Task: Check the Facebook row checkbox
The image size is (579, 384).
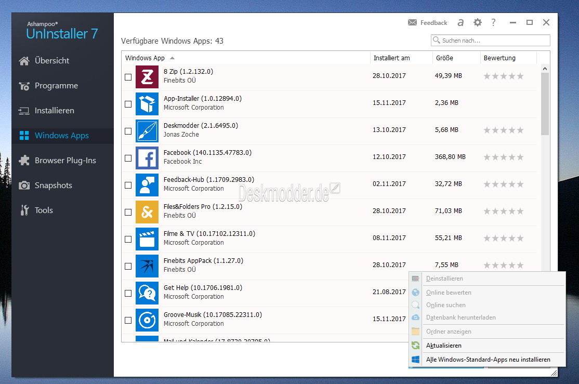Action: 128,158
